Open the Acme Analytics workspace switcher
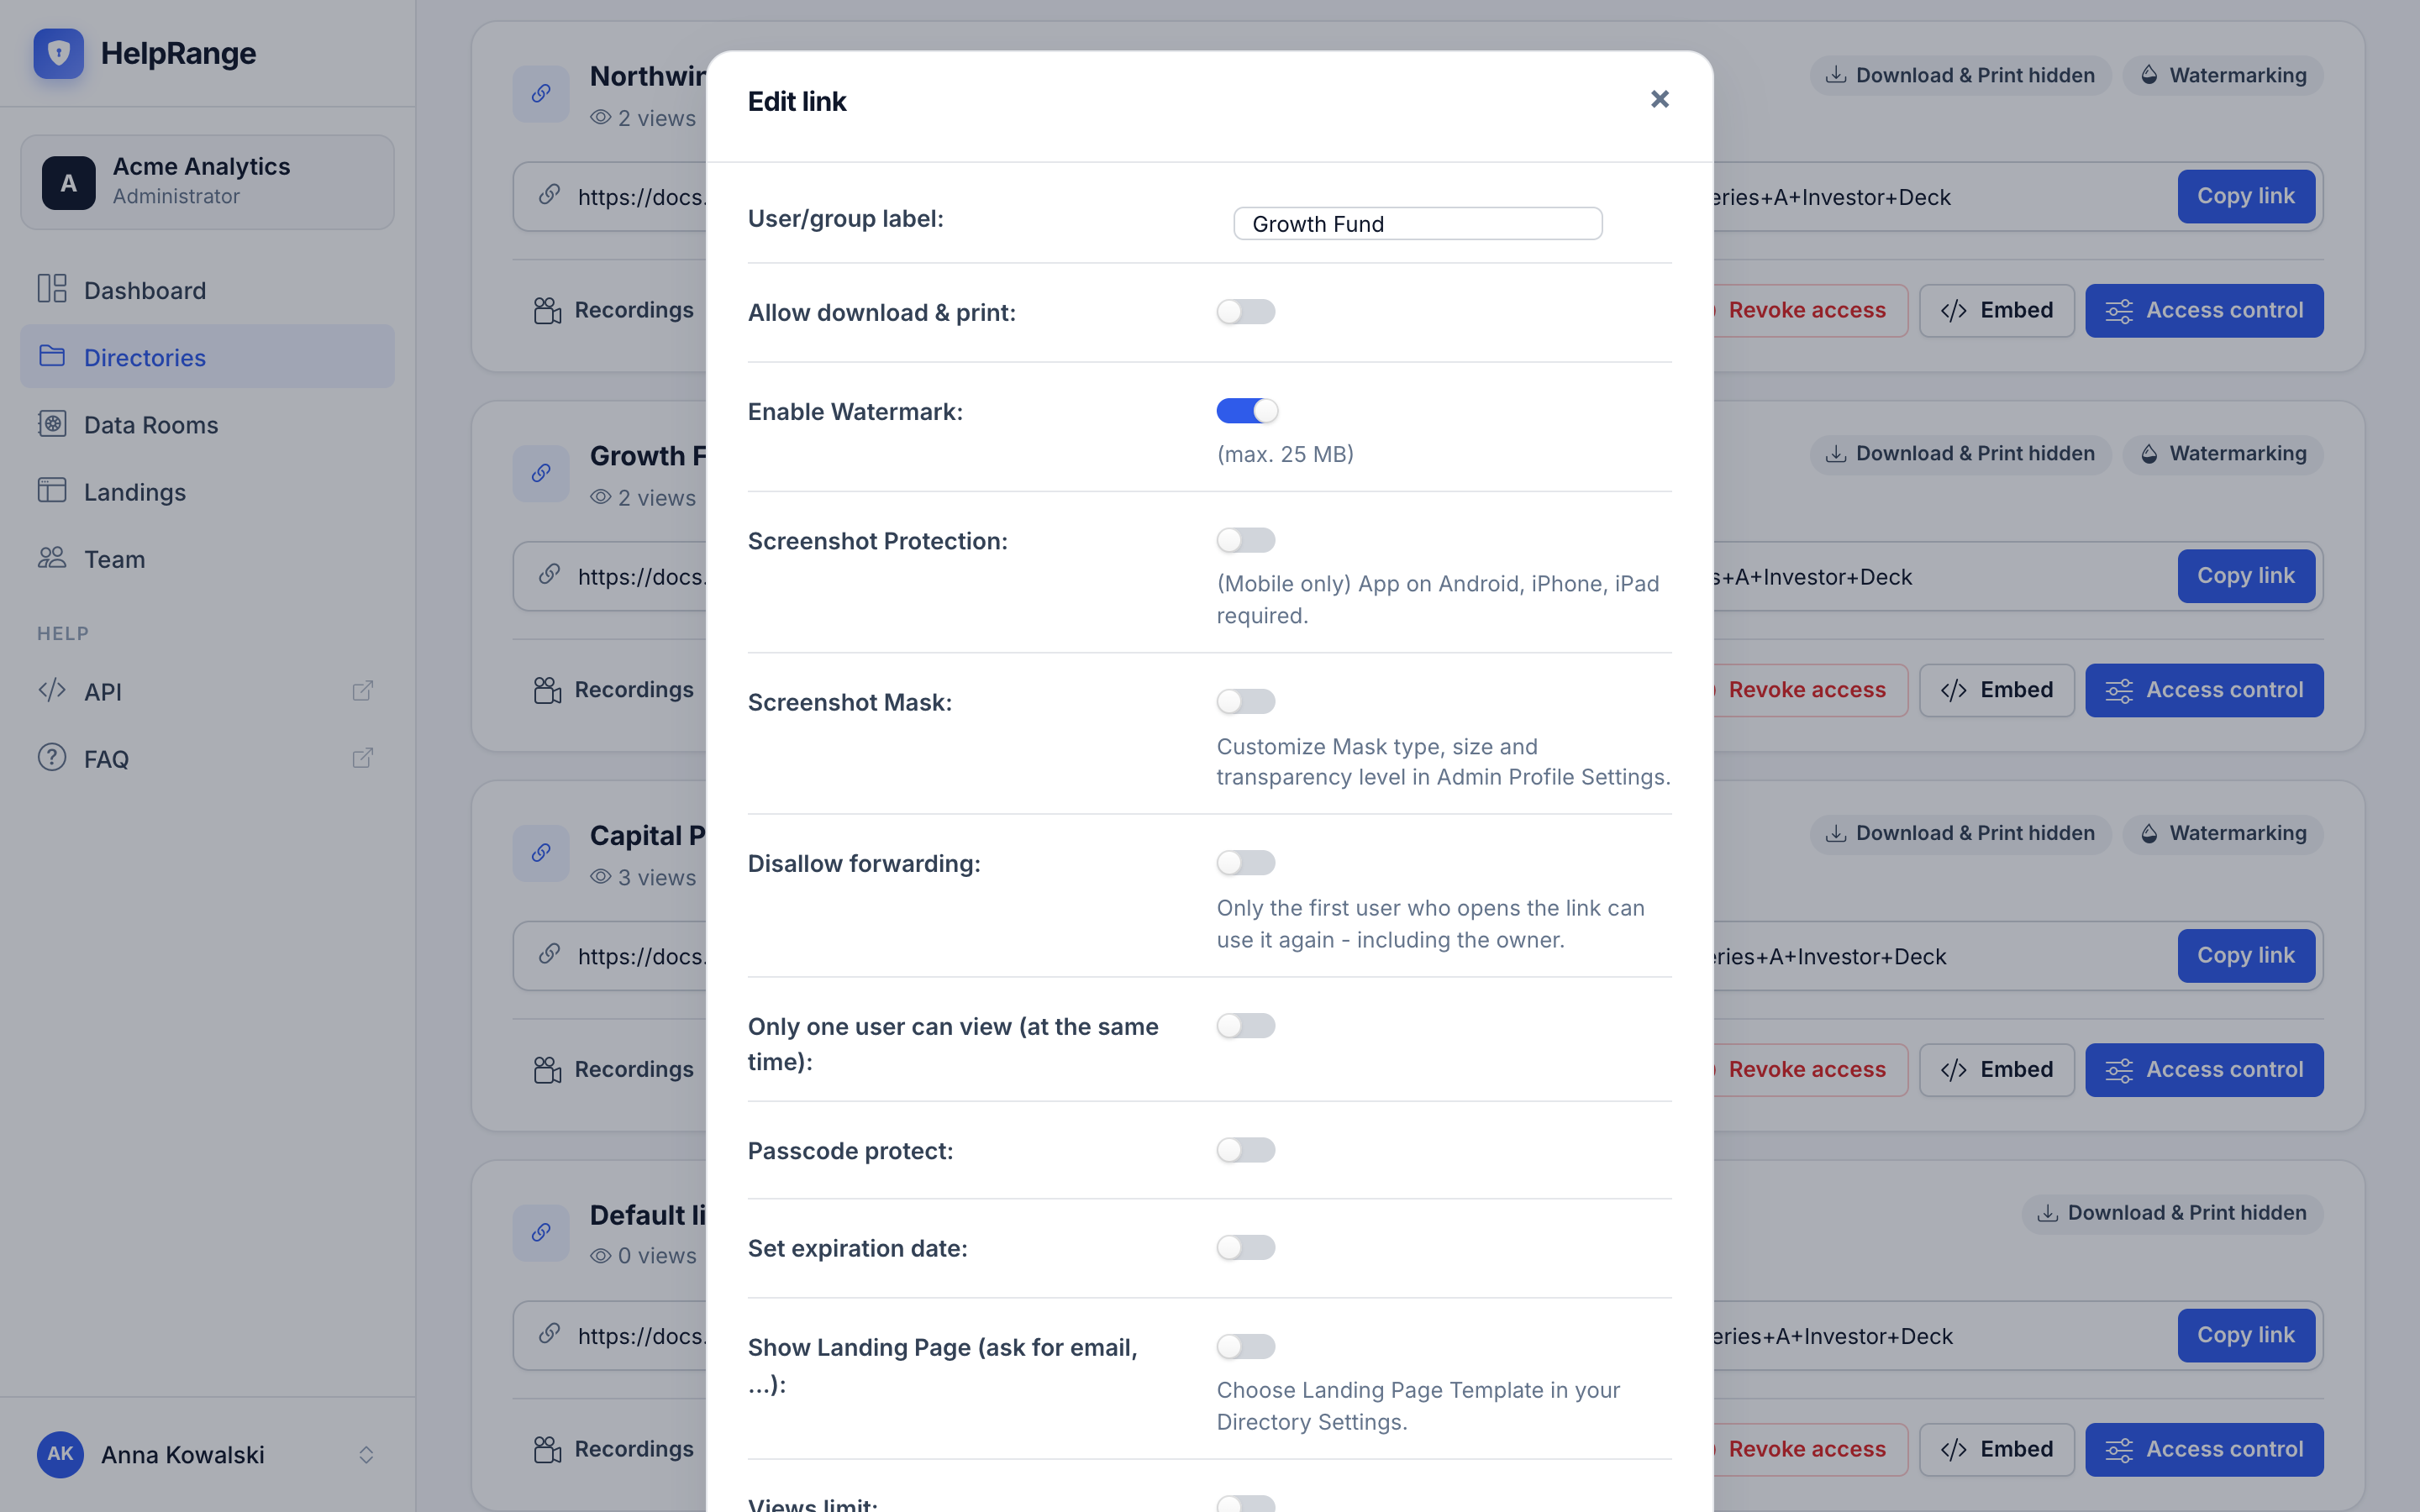The width and height of the screenshot is (2420, 1512). [x=207, y=182]
